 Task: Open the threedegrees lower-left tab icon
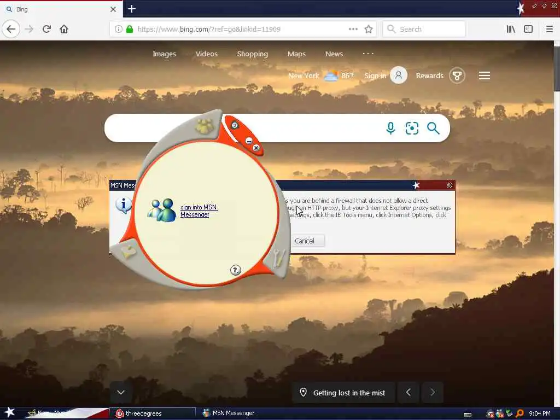point(128,252)
